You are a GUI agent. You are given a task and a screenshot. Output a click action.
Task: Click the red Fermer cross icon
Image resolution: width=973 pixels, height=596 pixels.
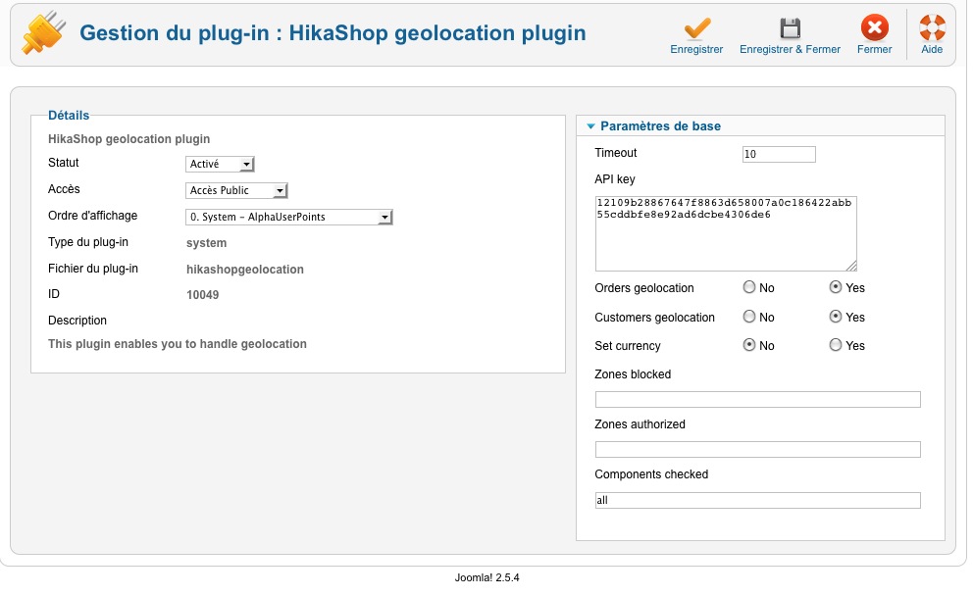tap(874, 27)
